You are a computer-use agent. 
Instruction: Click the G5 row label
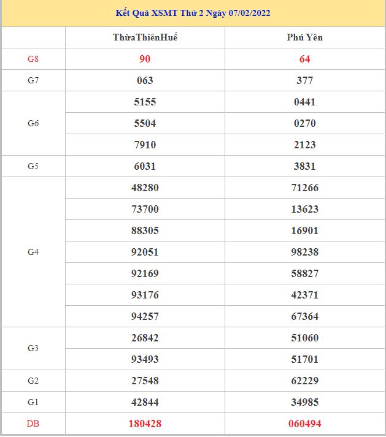coord(33,166)
